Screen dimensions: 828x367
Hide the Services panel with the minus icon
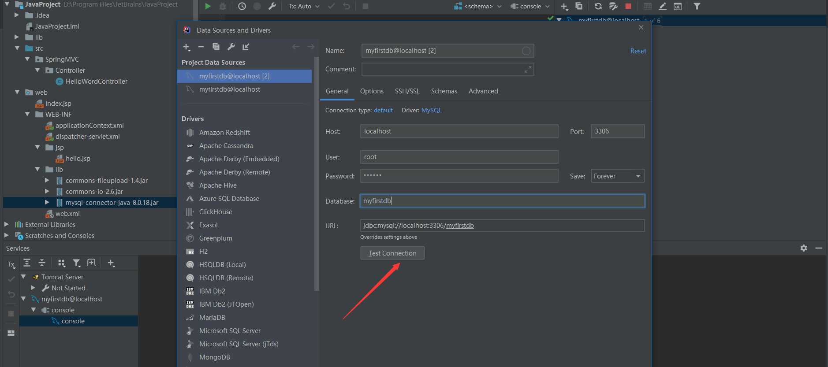[819, 248]
